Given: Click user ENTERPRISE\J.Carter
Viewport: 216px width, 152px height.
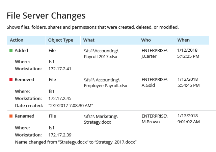Looking at the screenshot, I should pyautogui.click(x=154, y=53).
